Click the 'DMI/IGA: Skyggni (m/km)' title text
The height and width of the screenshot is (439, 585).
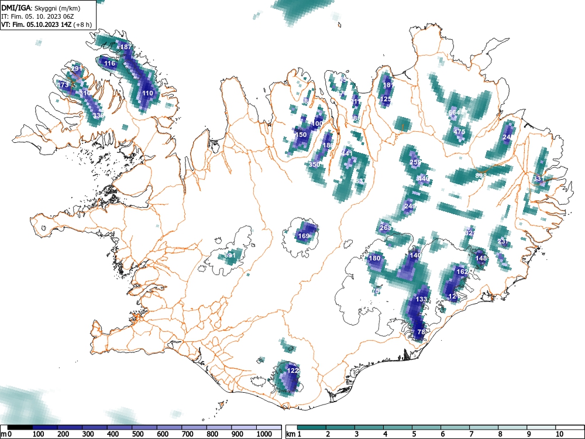(41, 8)
